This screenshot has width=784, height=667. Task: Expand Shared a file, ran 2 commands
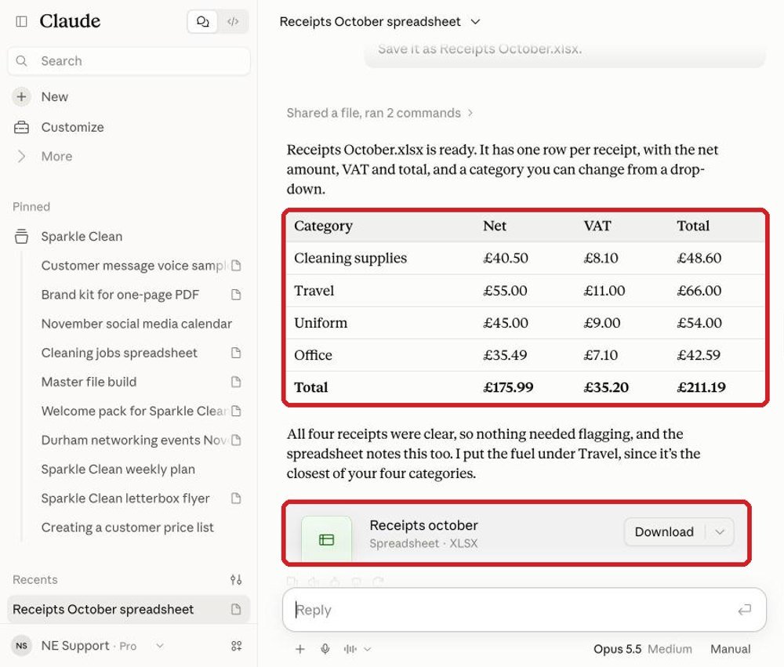click(379, 113)
